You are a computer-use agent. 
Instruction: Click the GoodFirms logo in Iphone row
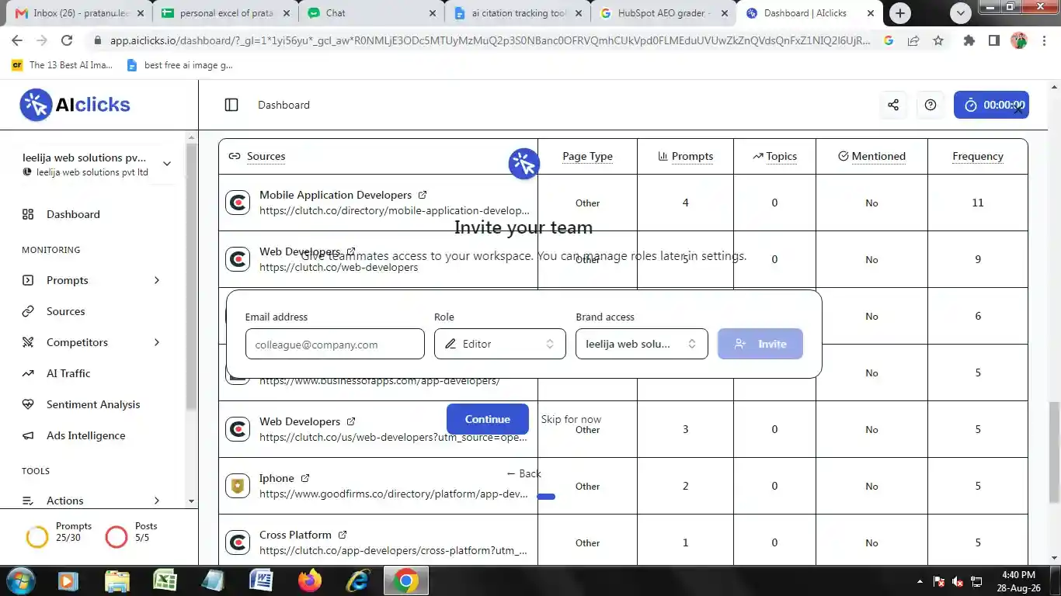[238, 486]
